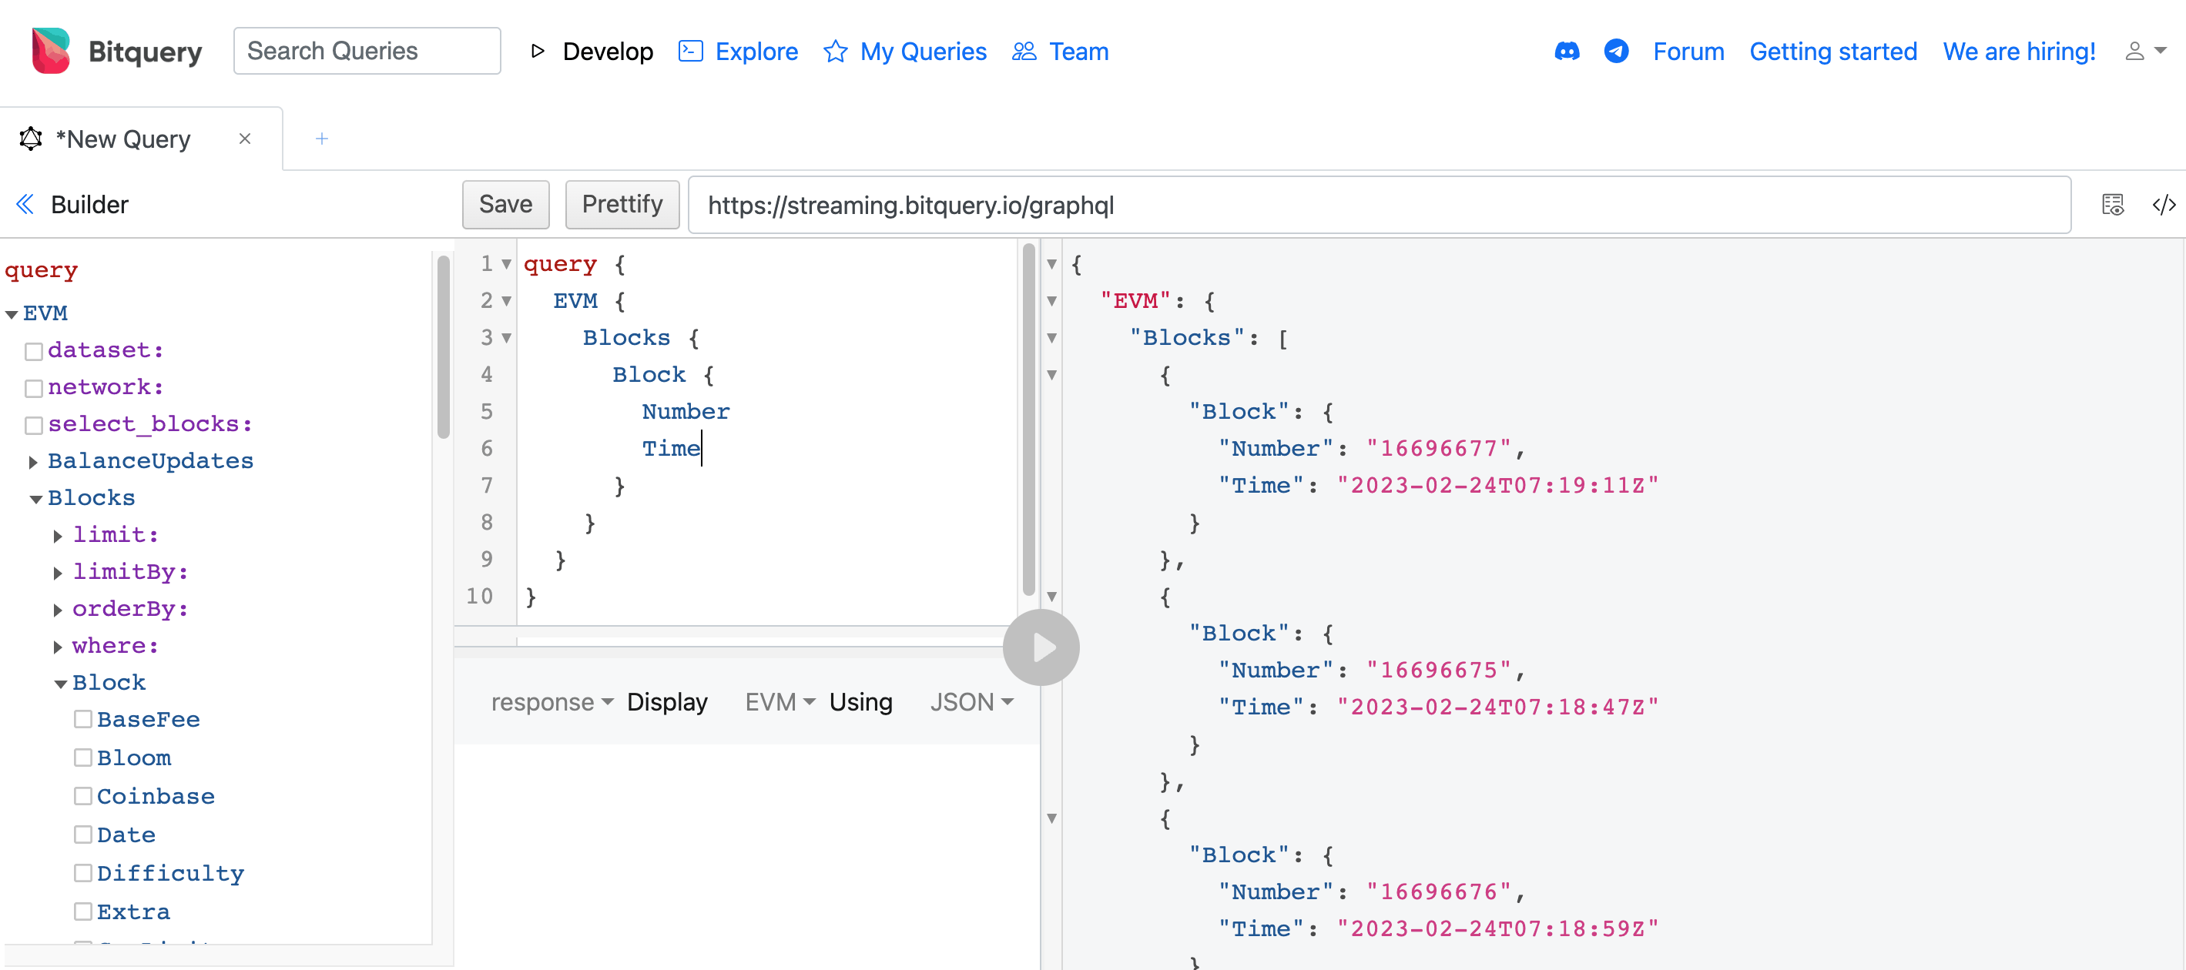
Task: Click the query root label in Builder
Action: tap(41, 270)
